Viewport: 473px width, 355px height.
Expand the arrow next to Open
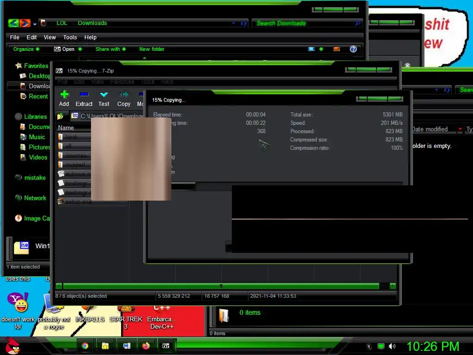click(80, 49)
